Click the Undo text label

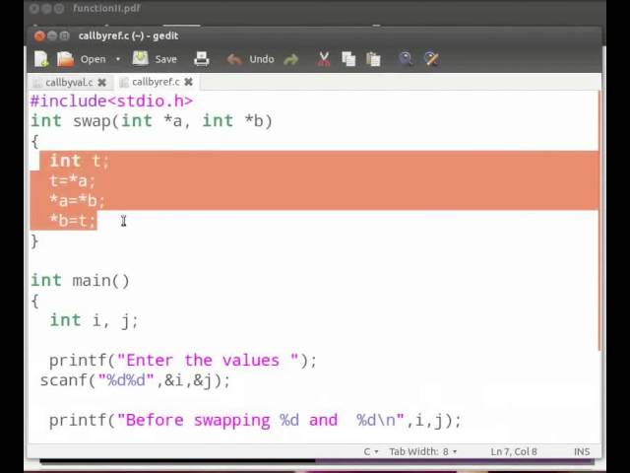262,59
